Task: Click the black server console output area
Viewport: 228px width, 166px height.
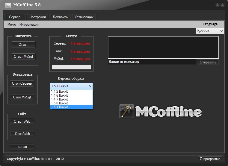Action: 163,47
